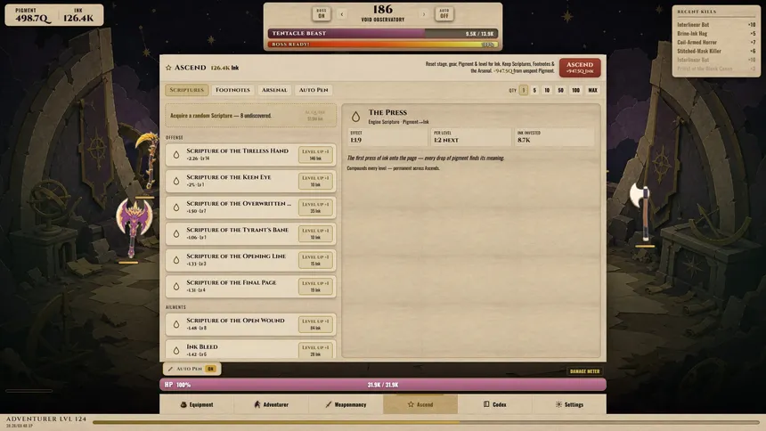Open the Settings menu
The image size is (766, 431).
569,404
